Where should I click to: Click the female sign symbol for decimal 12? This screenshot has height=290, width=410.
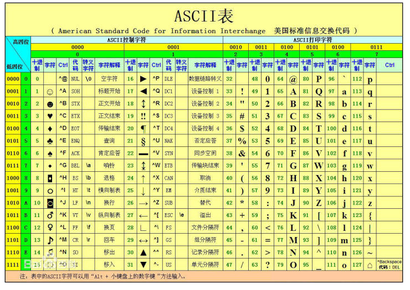[50, 228]
